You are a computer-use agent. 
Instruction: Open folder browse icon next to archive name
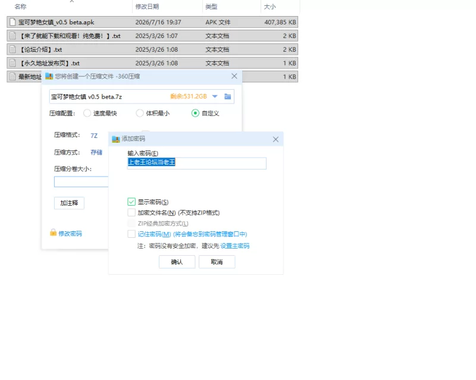pyautogui.click(x=227, y=96)
